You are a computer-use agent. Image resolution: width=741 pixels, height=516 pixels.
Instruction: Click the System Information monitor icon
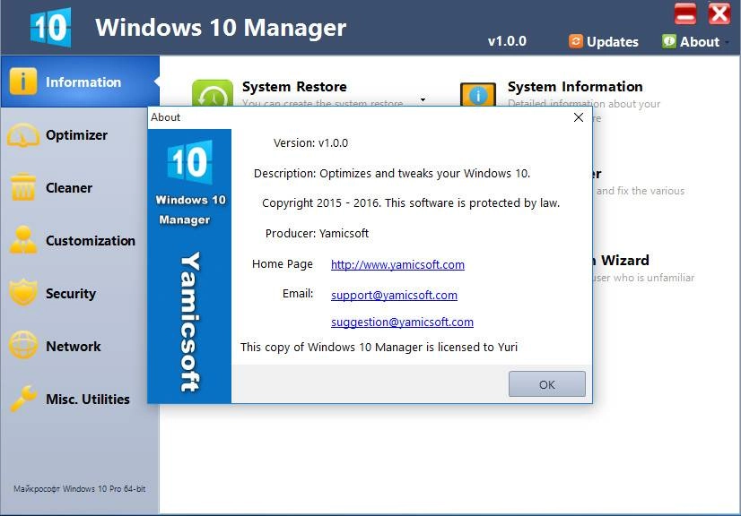[x=478, y=94]
